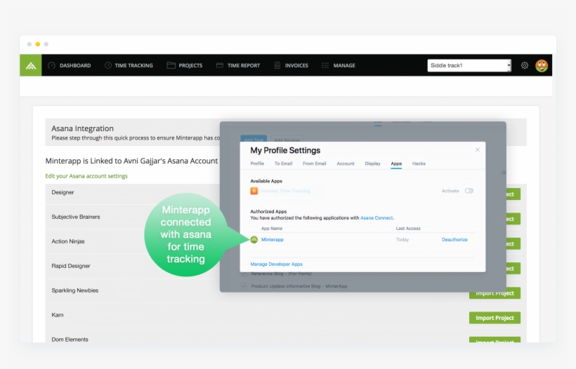Image resolution: width=576 pixels, height=369 pixels.
Task: Go to Time Tracking in navbar
Action: (129, 65)
